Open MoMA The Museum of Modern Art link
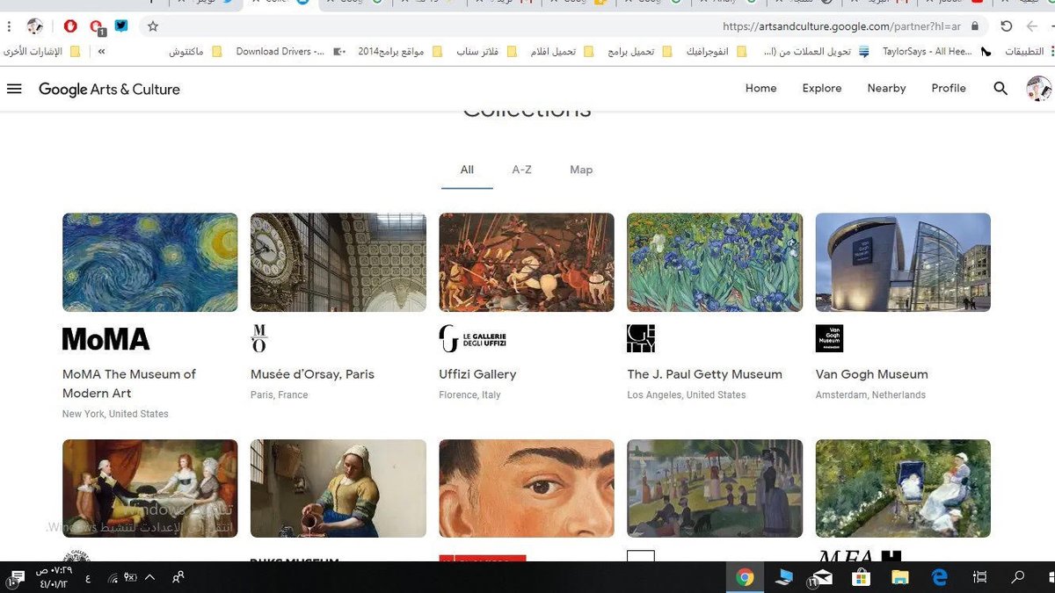 (129, 383)
